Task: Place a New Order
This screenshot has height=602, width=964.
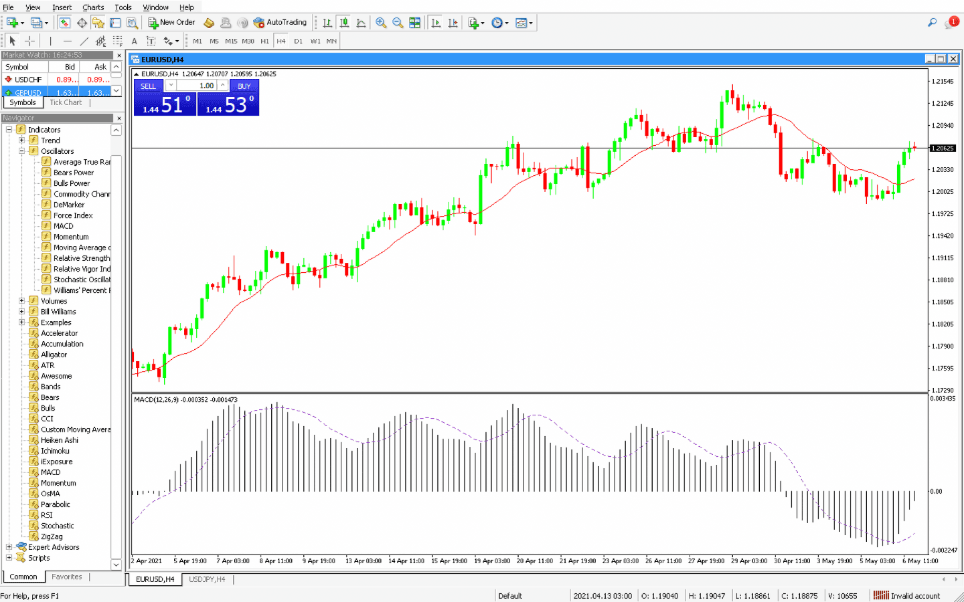Action: pyautogui.click(x=171, y=22)
